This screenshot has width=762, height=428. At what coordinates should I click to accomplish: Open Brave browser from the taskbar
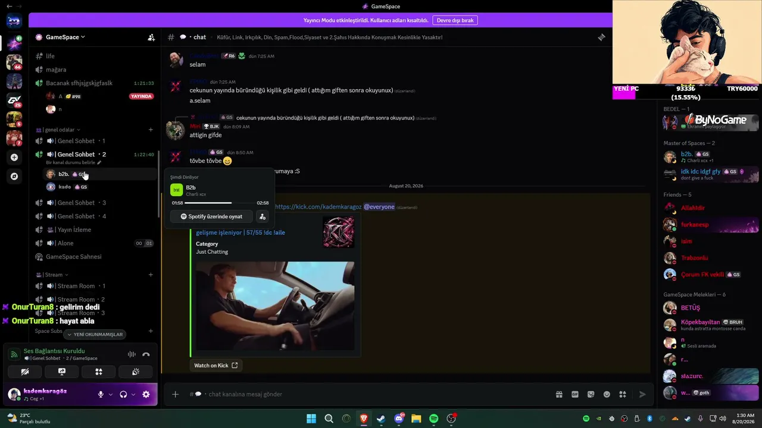pos(364,418)
